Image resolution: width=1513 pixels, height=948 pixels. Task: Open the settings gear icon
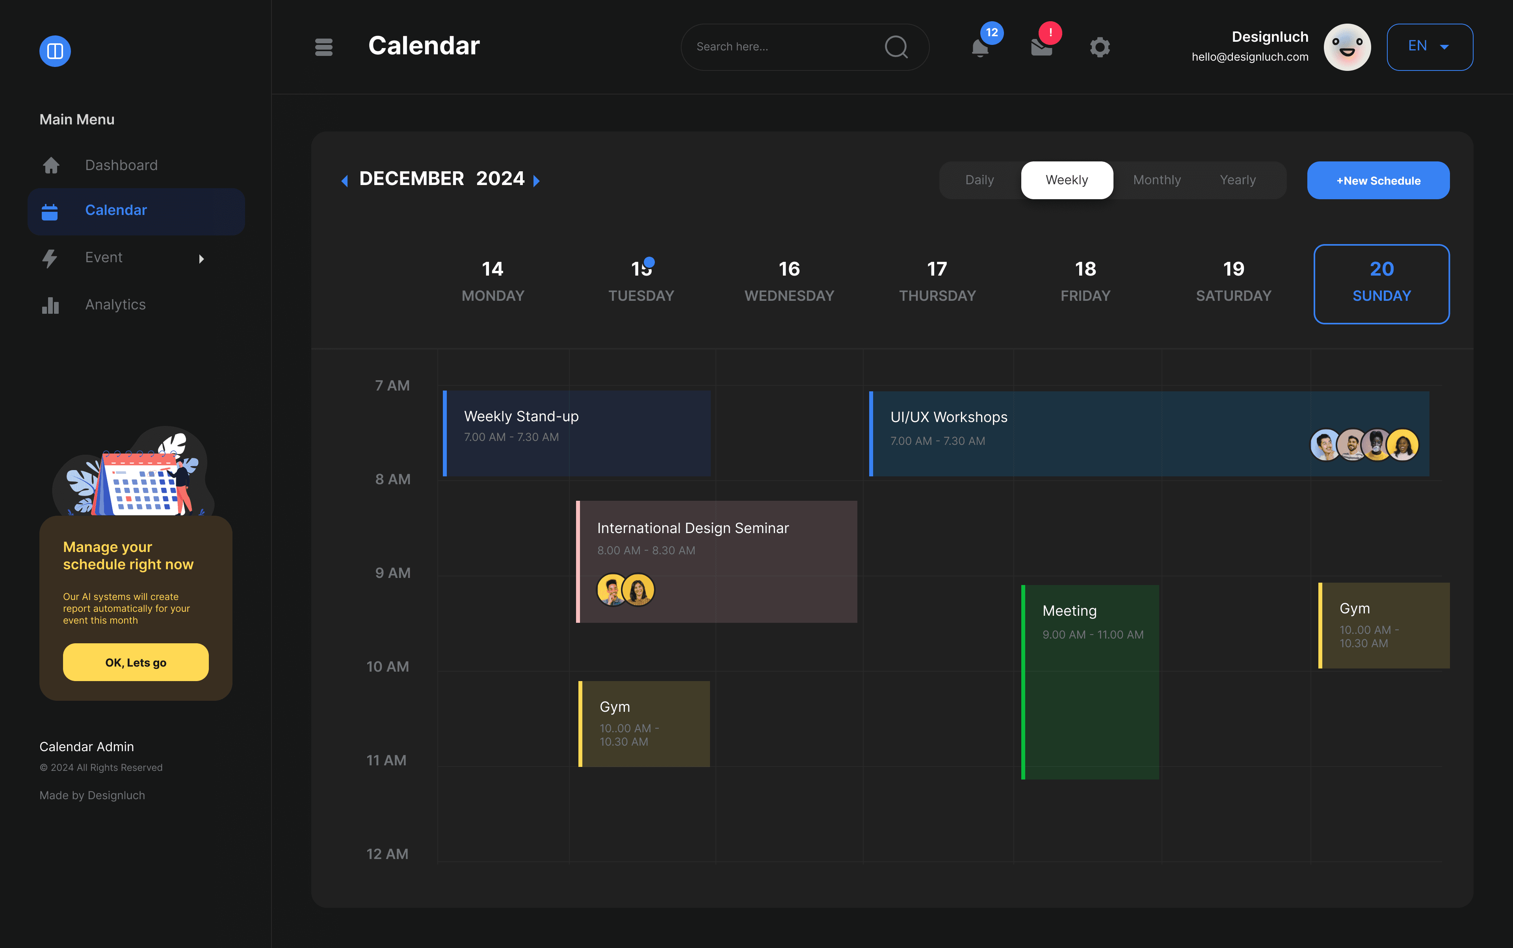[1099, 47]
